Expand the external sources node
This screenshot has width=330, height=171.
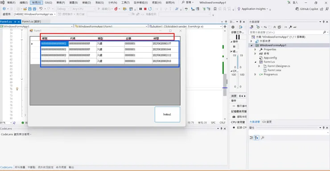(x=251, y=41)
